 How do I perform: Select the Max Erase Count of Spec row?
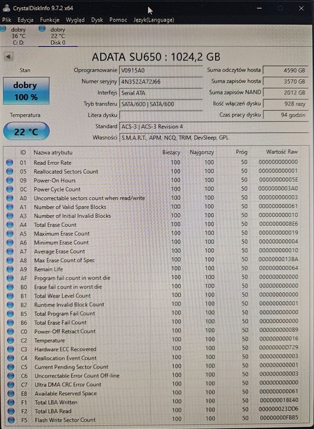coord(152,260)
